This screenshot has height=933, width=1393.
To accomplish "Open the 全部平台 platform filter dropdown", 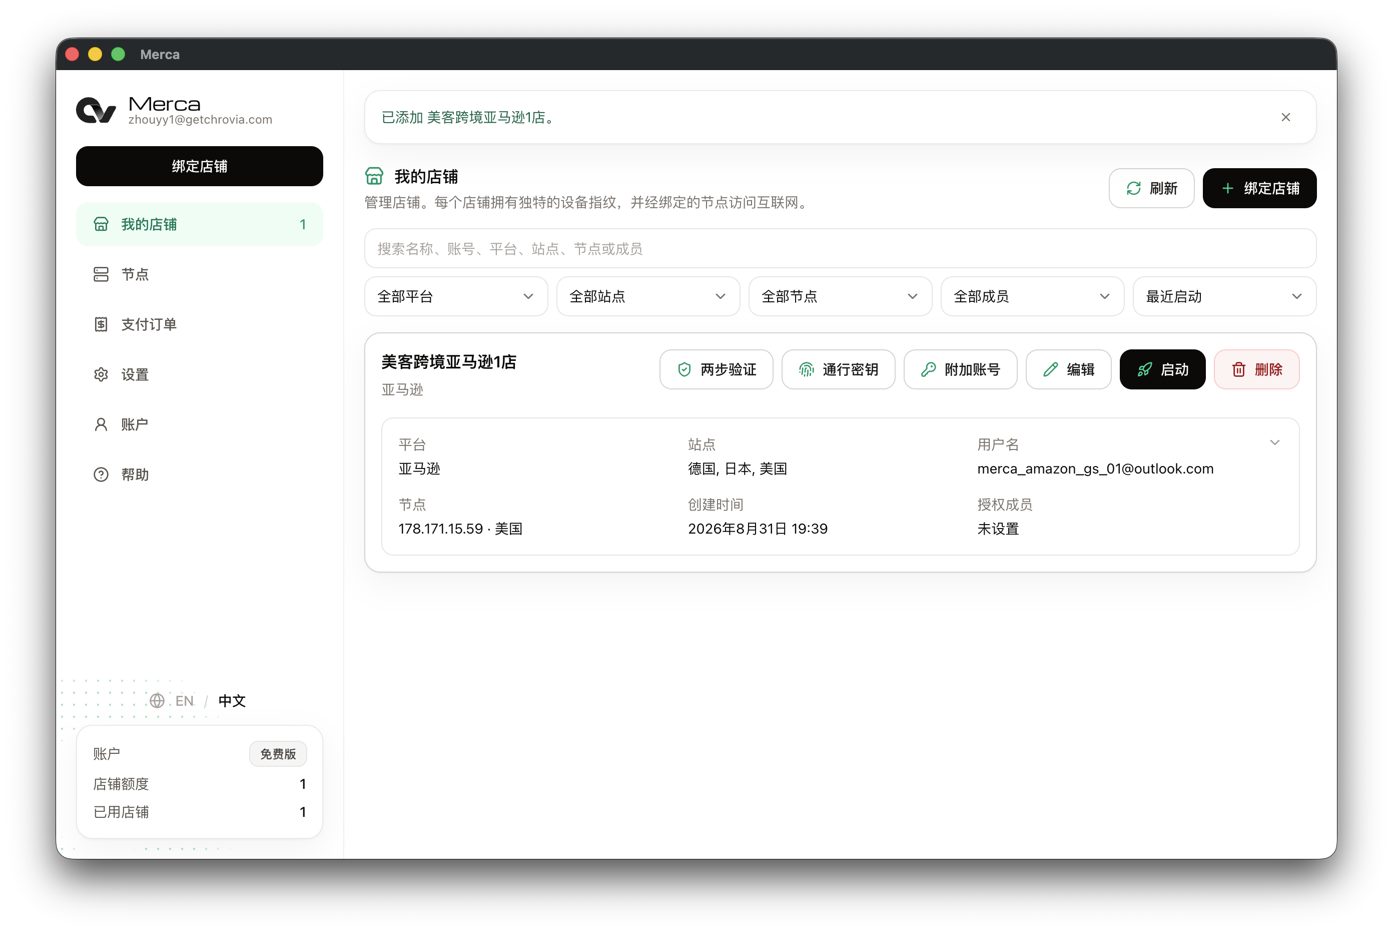I will (456, 296).
